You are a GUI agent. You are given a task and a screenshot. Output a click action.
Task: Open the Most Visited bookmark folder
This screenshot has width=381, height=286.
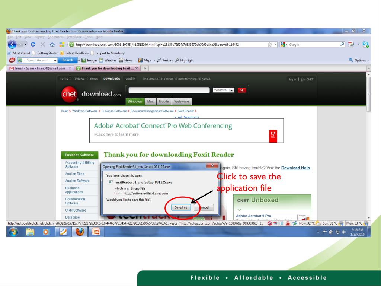[x=19, y=53]
